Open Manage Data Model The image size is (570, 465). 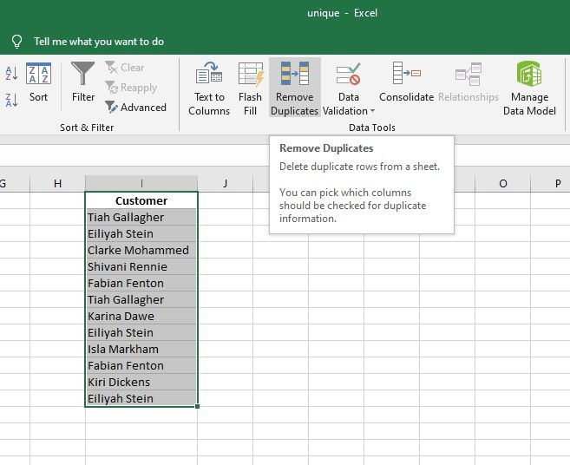tap(529, 75)
